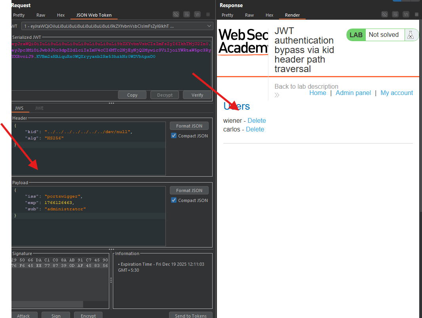Click the Encrypt button
Image resolution: width=422 pixels, height=318 pixels.
click(88, 316)
